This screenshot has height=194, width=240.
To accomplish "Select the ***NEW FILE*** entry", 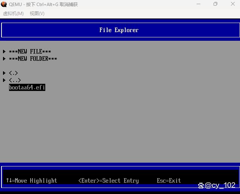I will [30, 51].
